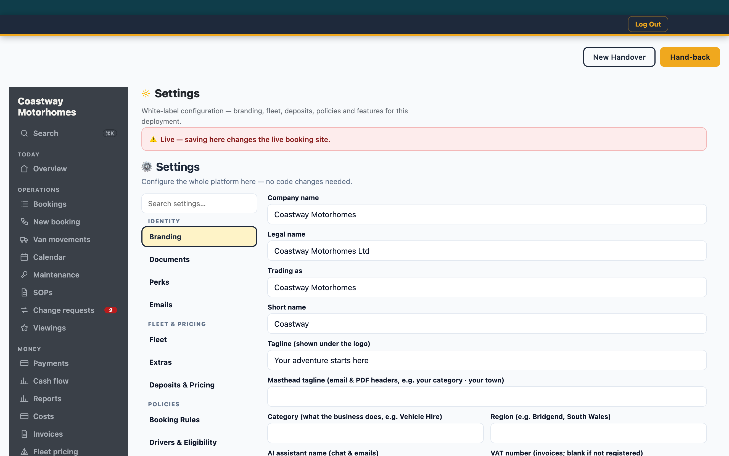Click the Company name field
Screen dimensions: 729x456
[487, 214]
